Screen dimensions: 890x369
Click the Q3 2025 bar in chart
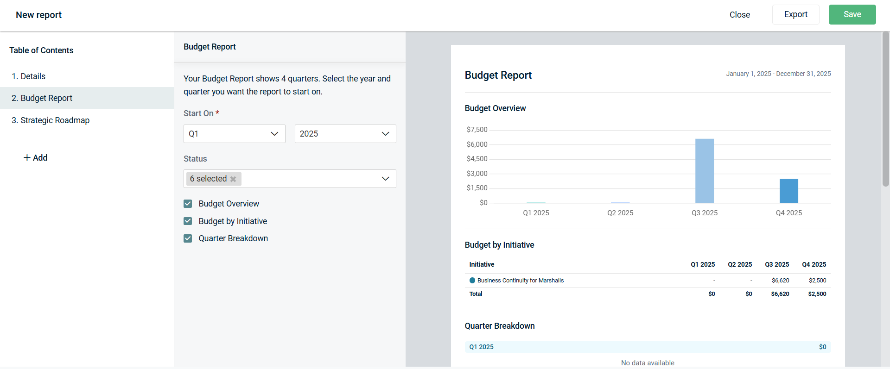point(704,171)
